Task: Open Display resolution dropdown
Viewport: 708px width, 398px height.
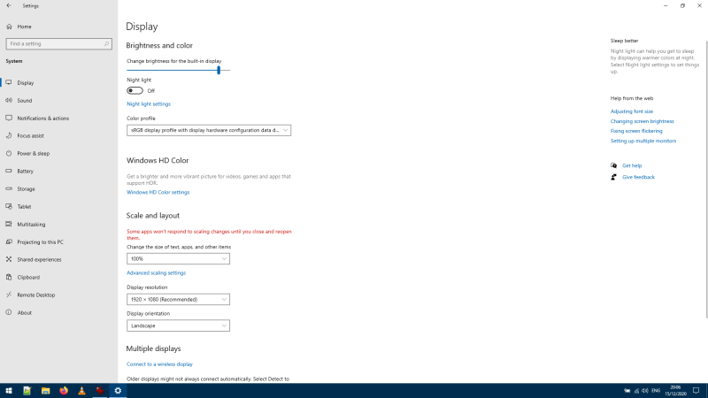Action: (x=178, y=300)
